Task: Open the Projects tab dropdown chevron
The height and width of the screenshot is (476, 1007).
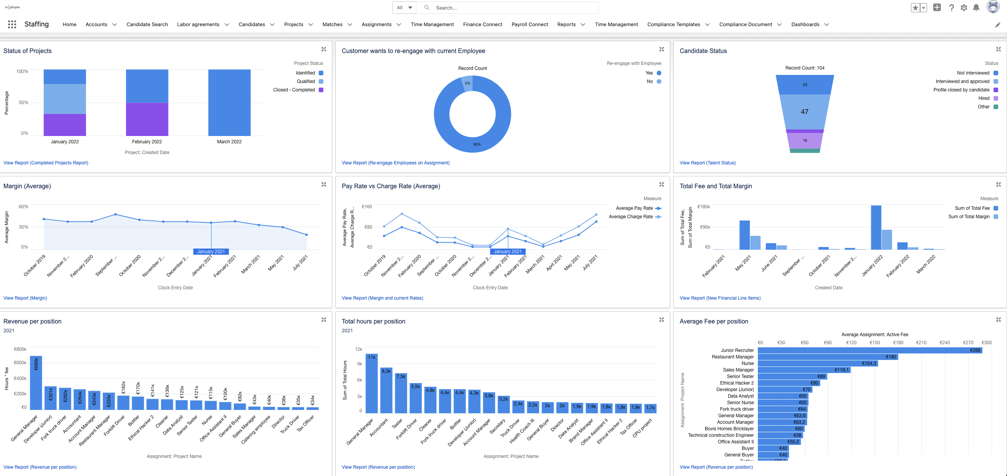Action: (x=310, y=24)
